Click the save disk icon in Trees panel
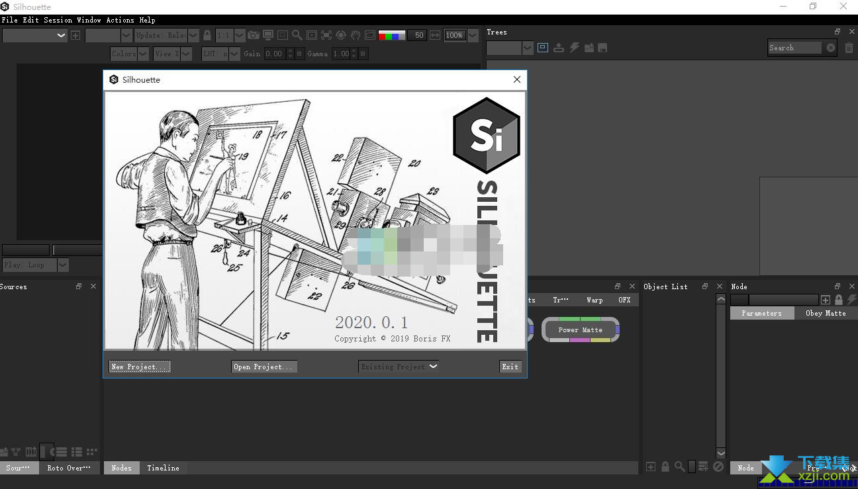The width and height of the screenshot is (858, 489). (x=602, y=48)
